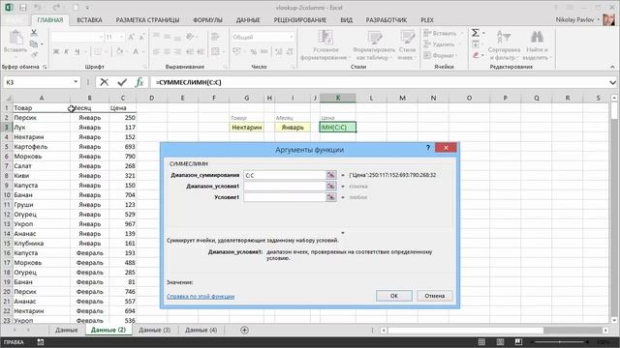Open the AutoSum dropdown arrow
620x348 pixels.
[483, 34]
